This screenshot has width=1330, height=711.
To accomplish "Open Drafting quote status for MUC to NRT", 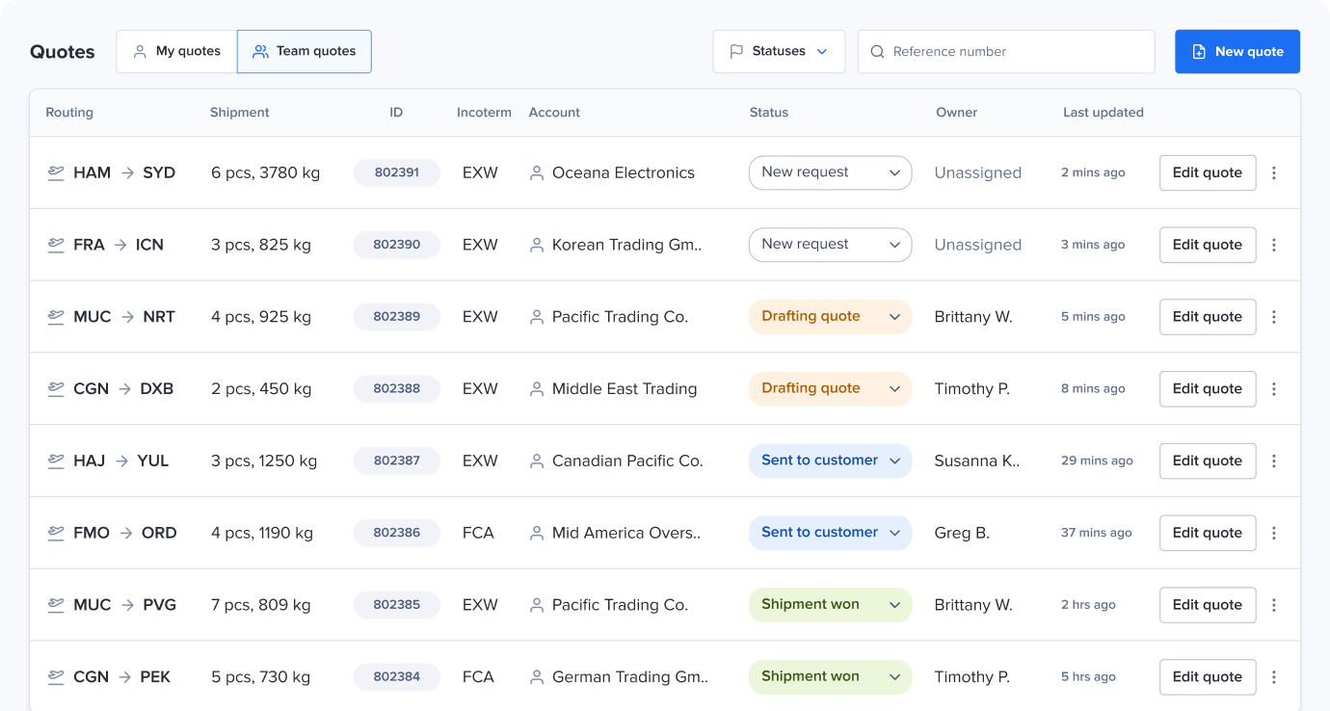I will [830, 317].
